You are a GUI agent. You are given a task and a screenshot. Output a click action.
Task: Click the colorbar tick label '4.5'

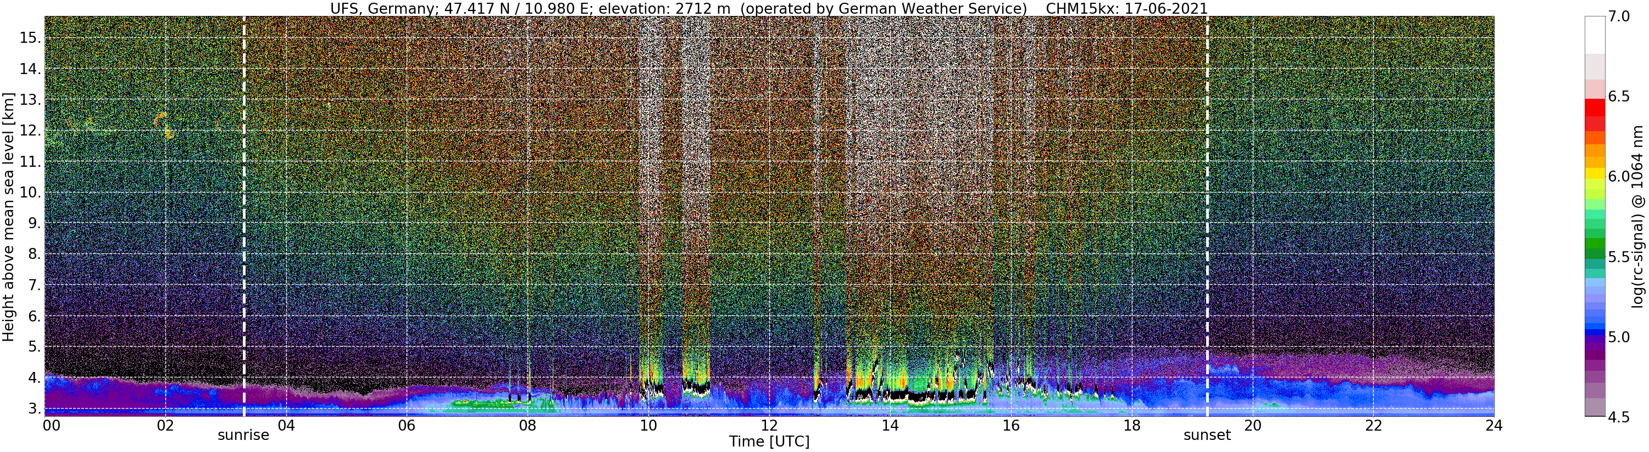[1618, 417]
